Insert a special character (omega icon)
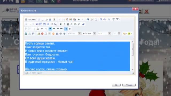The image size is (171, 96). tap(57, 34)
